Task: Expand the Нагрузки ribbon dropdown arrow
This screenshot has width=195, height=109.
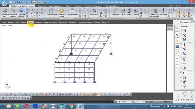Action: 163,16
